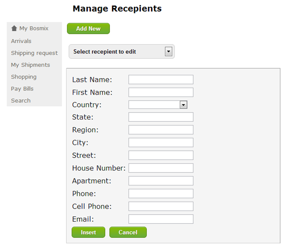Click the Insert button
302x245 pixels.
pyautogui.click(x=89, y=232)
